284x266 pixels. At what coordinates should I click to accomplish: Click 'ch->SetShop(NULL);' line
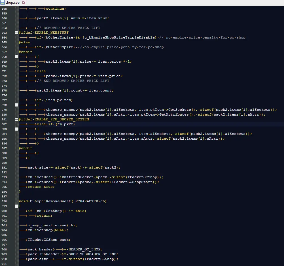(x=48, y=230)
